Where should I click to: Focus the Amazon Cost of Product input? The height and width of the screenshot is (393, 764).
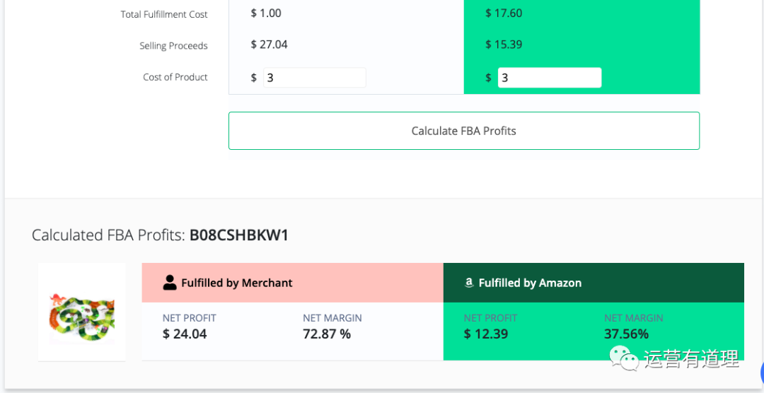point(549,78)
